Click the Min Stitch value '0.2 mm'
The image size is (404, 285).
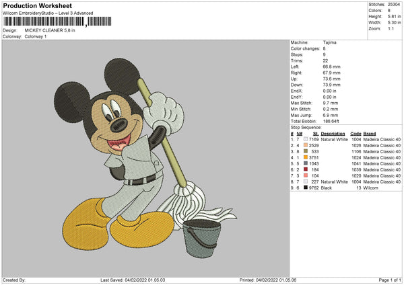tap(331, 109)
